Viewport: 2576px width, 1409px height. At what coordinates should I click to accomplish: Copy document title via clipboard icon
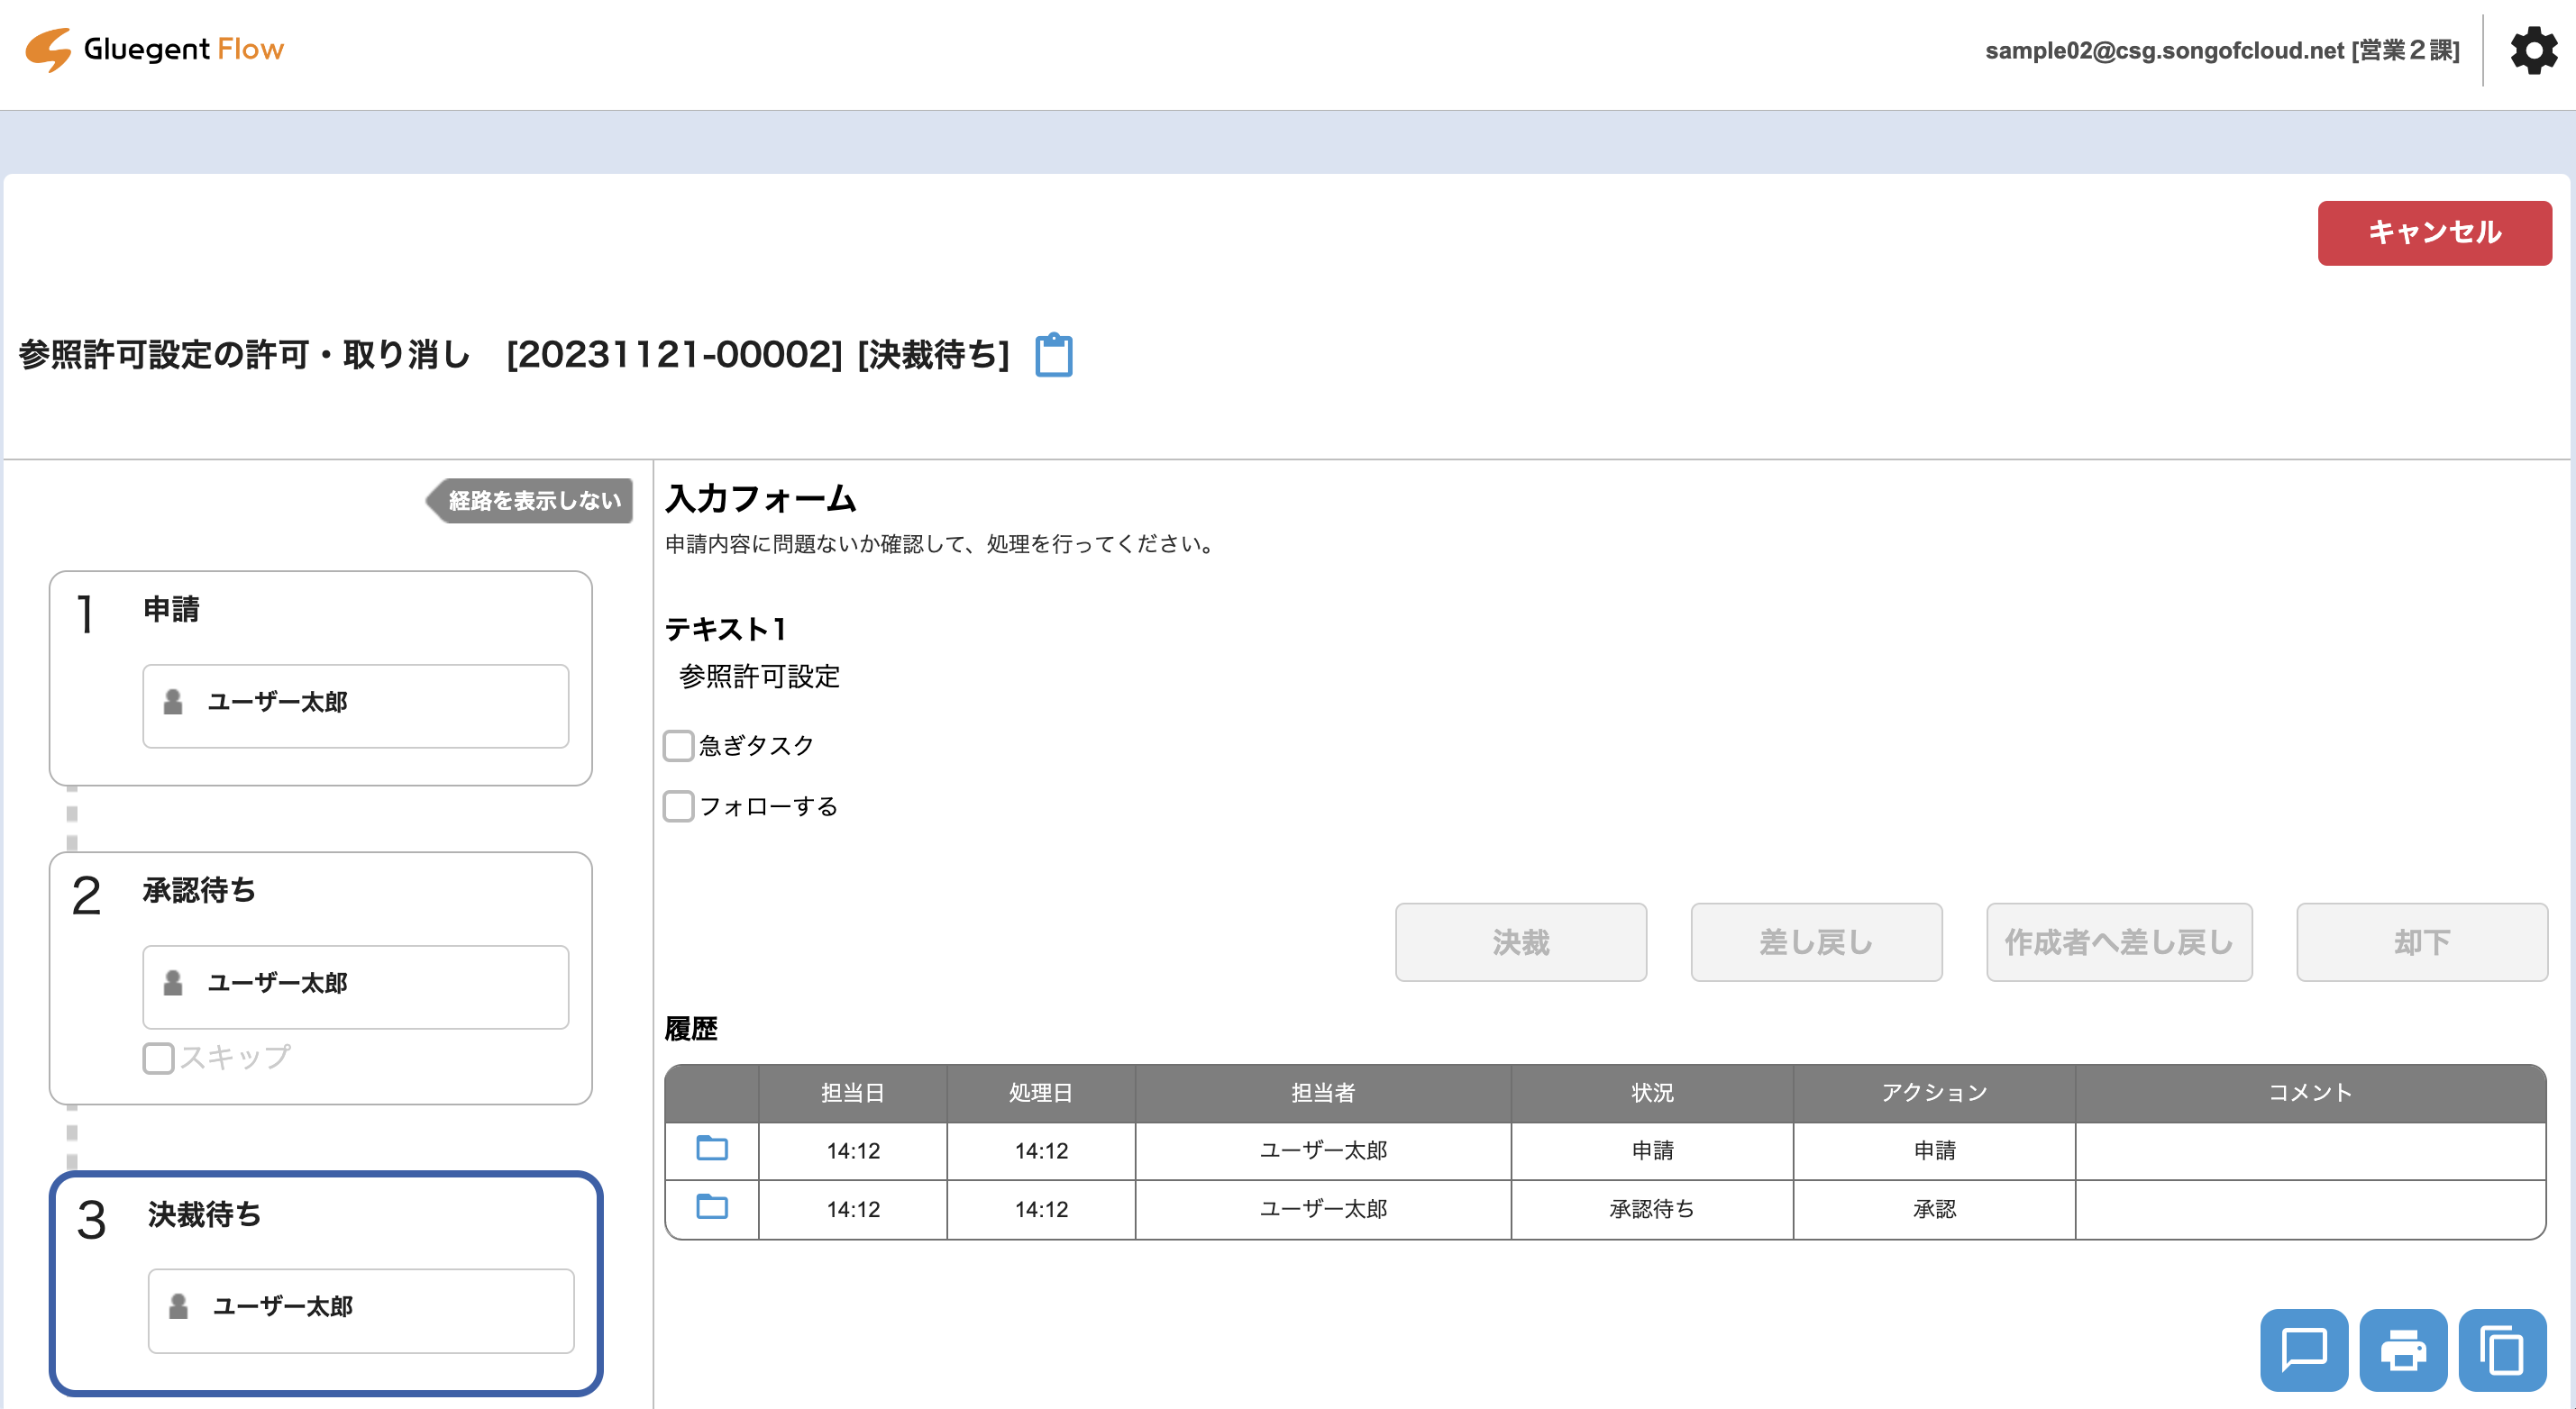(x=1053, y=355)
